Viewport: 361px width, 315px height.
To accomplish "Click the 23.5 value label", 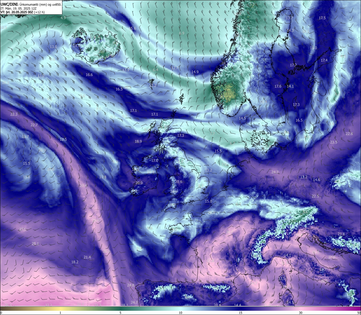I will (x=334, y=142).
